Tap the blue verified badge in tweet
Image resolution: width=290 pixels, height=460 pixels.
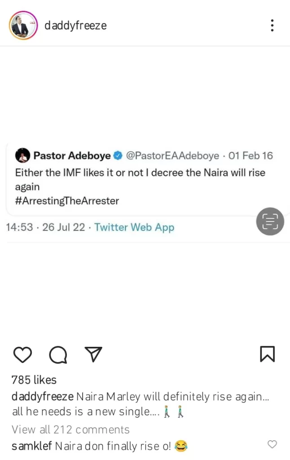click(118, 156)
